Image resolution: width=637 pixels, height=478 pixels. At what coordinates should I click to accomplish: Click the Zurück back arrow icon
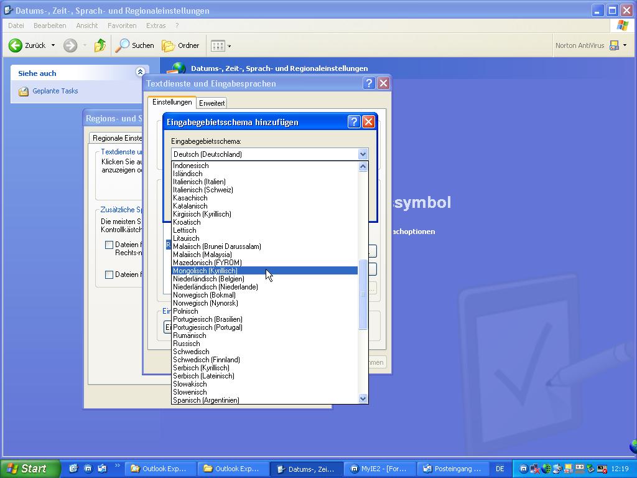(16, 45)
